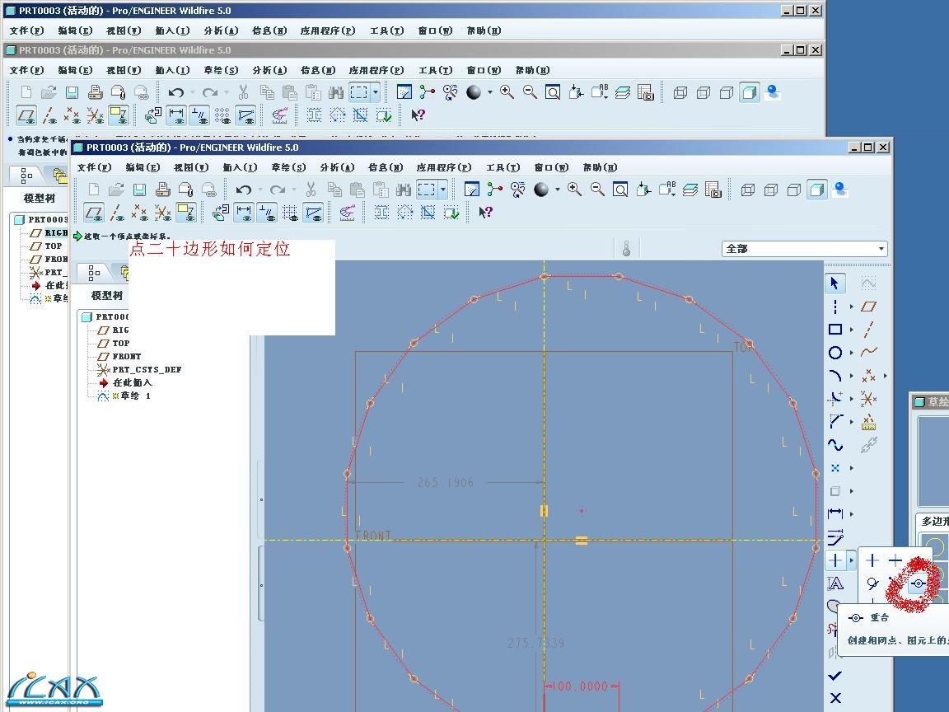Click the text creation tool
The height and width of the screenshot is (712, 949).
[x=835, y=583]
